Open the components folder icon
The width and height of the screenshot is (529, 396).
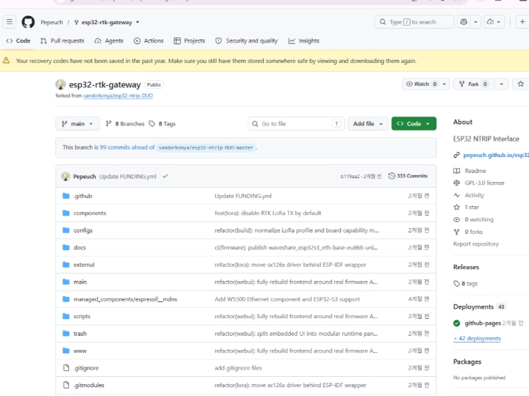[66, 213]
